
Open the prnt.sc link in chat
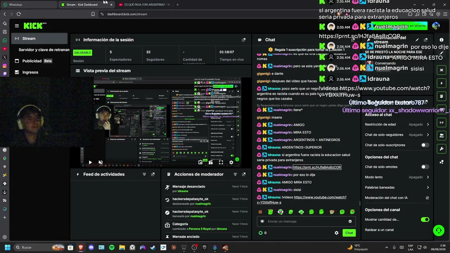pyautogui.click(x=317, y=167)
